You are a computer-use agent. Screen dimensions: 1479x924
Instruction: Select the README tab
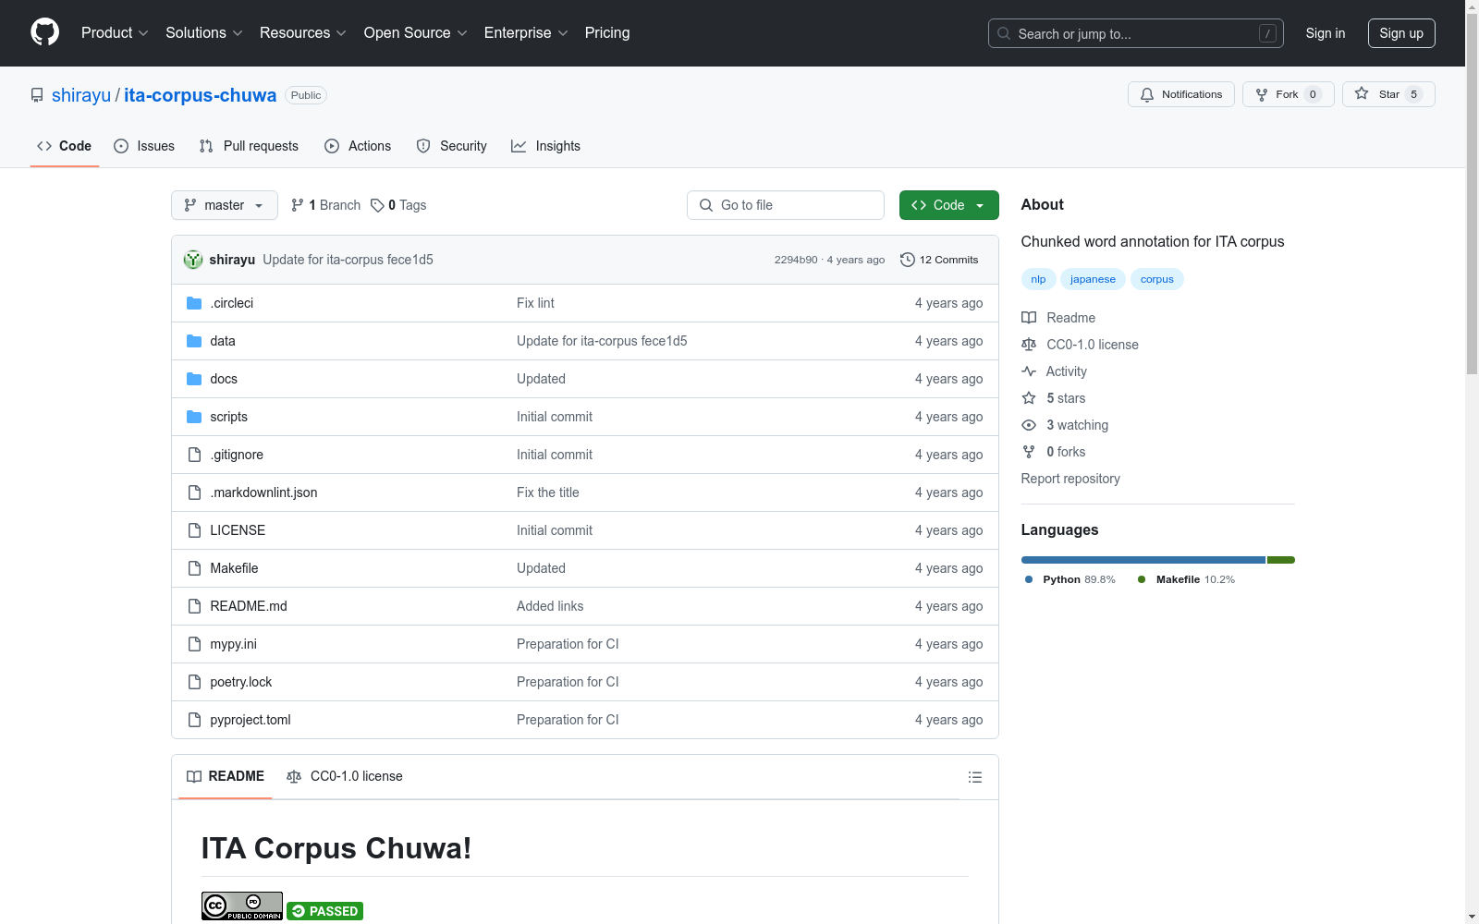[x=226, y=776]
